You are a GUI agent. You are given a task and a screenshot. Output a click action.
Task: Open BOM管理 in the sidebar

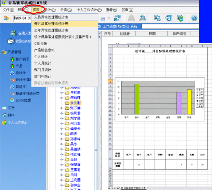23,100
